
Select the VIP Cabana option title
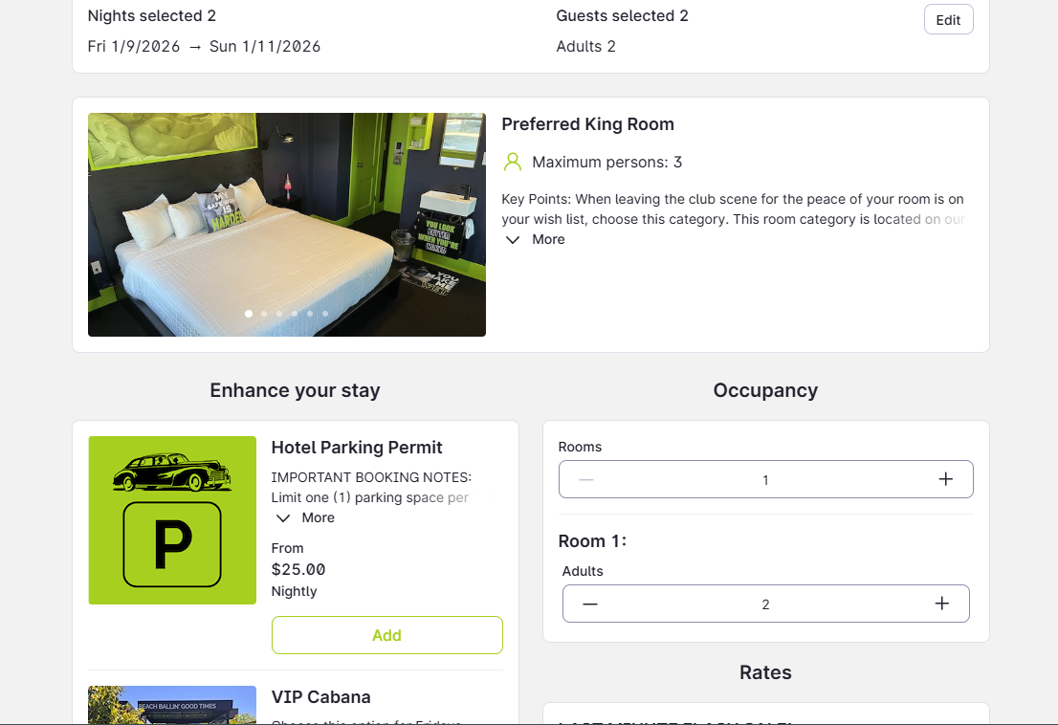[320, 696]
